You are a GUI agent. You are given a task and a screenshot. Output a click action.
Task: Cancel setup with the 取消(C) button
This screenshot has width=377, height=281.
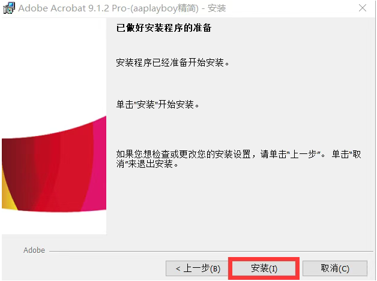335,268
